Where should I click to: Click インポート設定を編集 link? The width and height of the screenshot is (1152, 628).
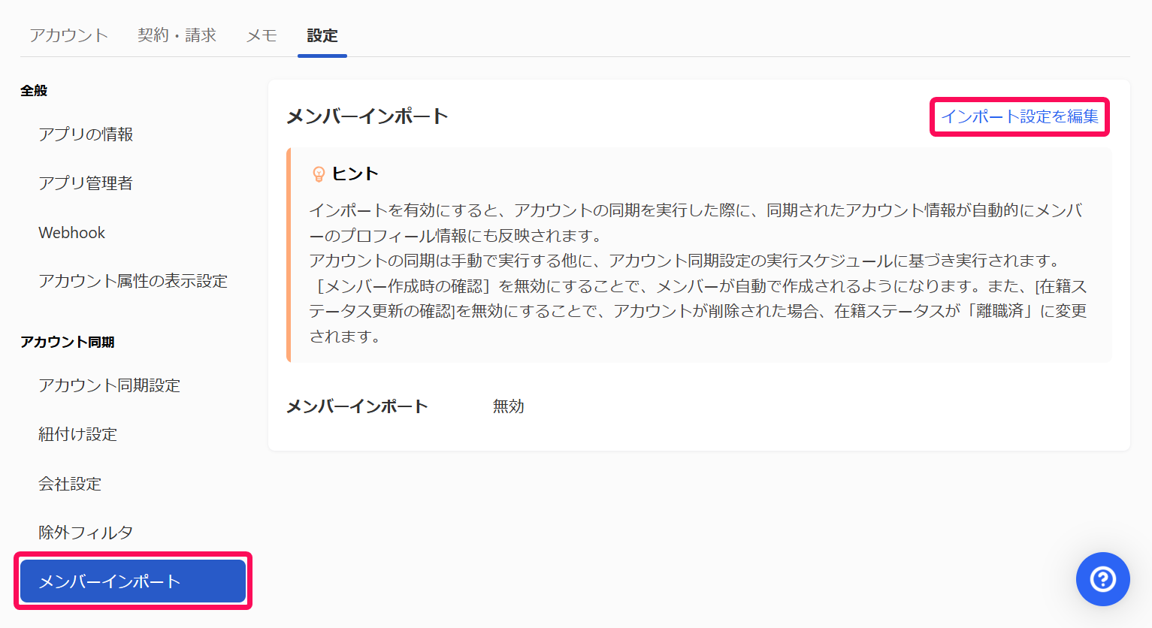1020,116
